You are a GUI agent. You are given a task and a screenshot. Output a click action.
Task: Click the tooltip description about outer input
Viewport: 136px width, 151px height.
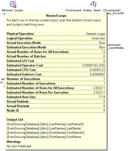[54, 22]
